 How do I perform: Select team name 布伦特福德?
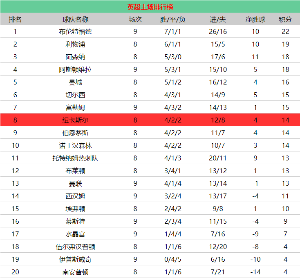click(x=75, y=31)
